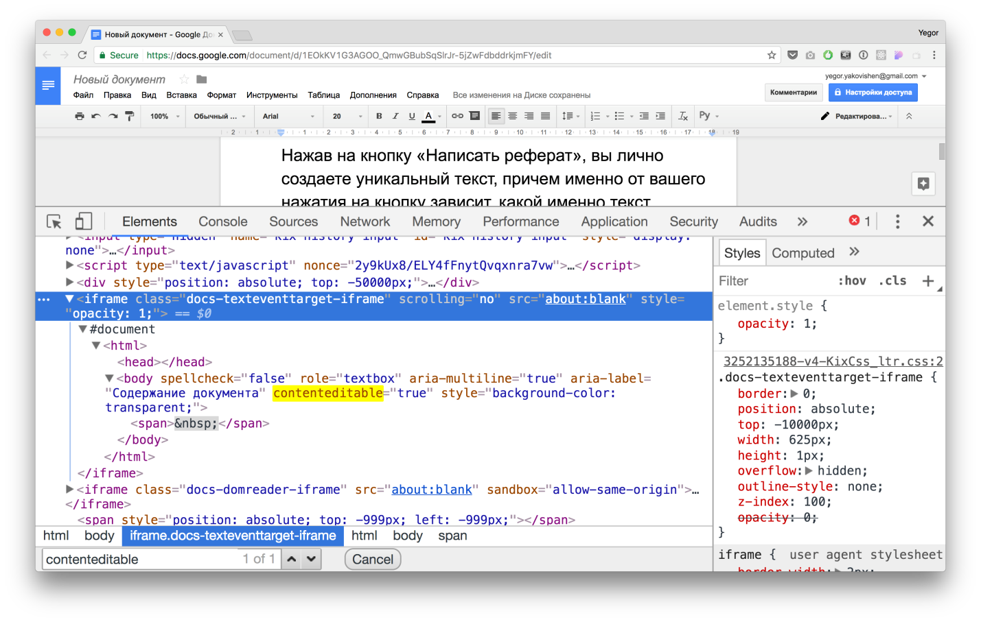Open the Network panel in DevTools

(x=365, y=222)
